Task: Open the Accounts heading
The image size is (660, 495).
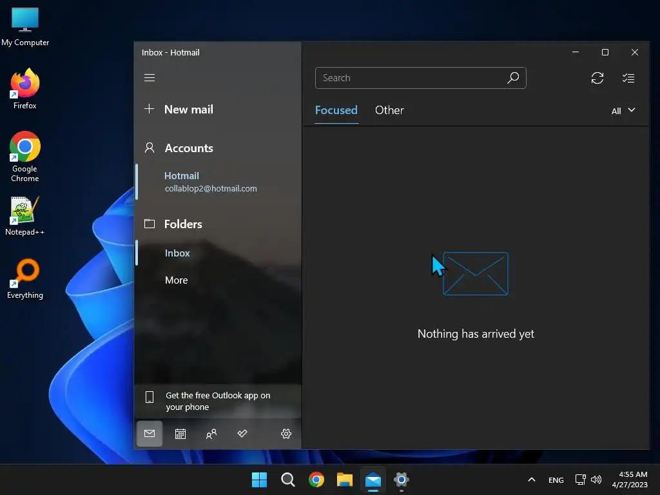Action: pyautogui.click(x=189, y=148)
